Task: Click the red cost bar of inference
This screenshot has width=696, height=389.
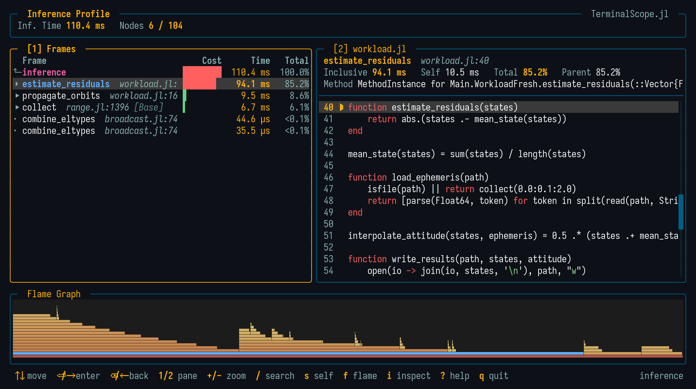Action: (x=202, y=72)
